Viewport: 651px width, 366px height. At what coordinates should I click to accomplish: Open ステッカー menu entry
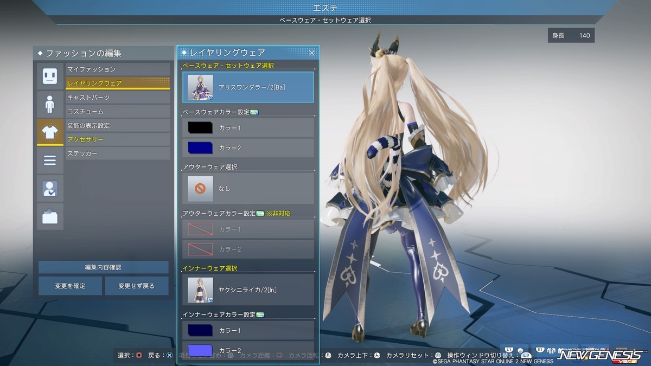(x=118, y=154)
